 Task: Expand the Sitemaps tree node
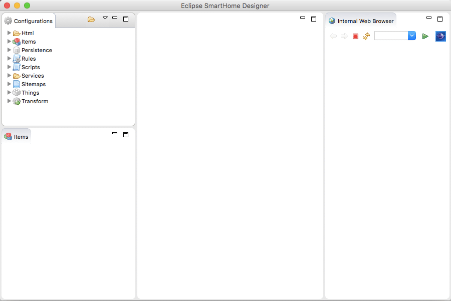(9, 84)
